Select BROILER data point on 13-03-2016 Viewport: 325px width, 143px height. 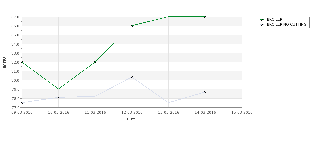pos(169,17)
